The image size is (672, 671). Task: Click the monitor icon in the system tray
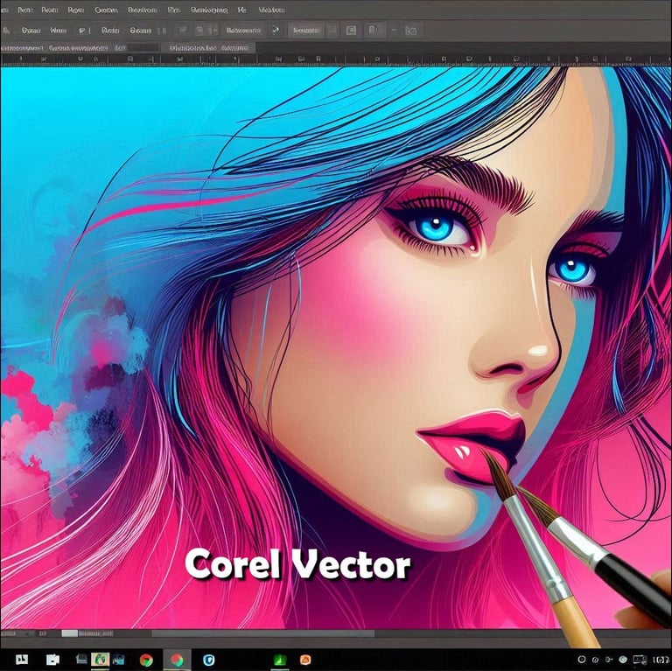click(x=640, y=660)
